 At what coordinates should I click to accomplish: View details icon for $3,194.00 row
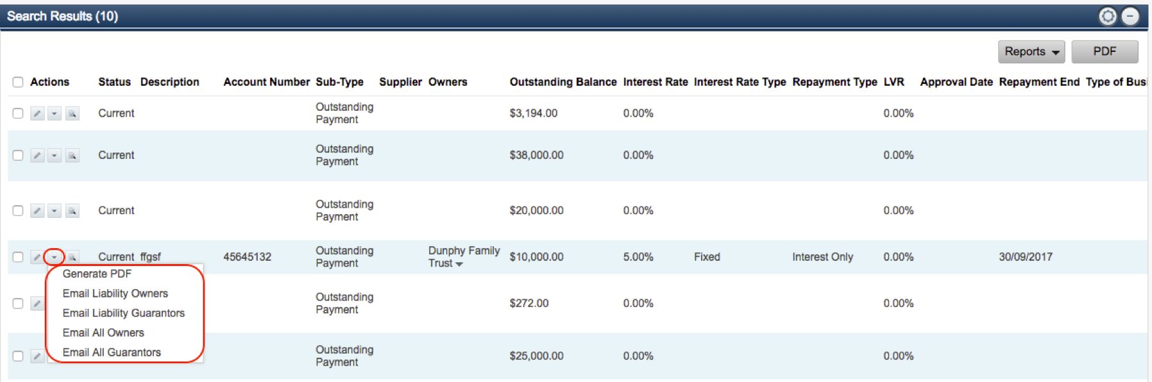click(x=72, y=113)
